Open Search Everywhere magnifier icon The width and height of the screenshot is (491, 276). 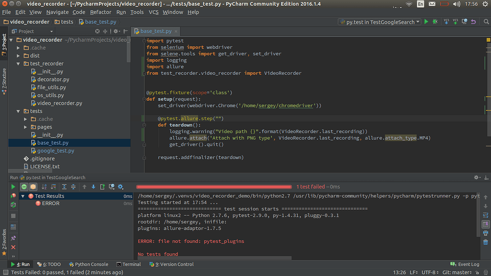click(x=486, y=22)
